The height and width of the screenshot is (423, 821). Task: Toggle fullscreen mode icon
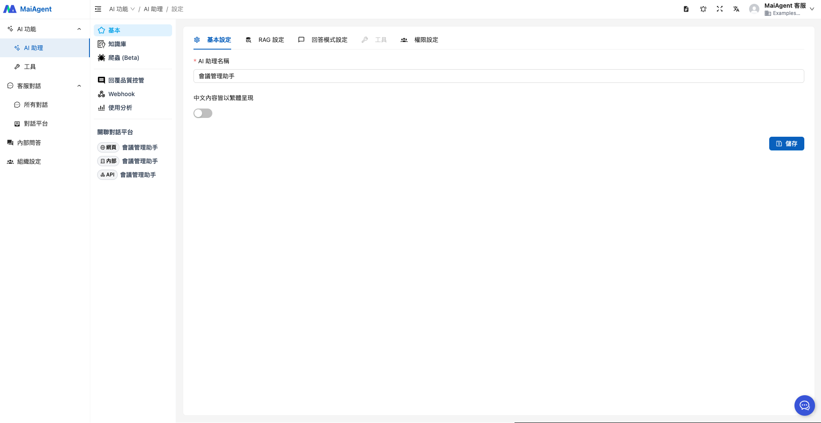(720, 9)
